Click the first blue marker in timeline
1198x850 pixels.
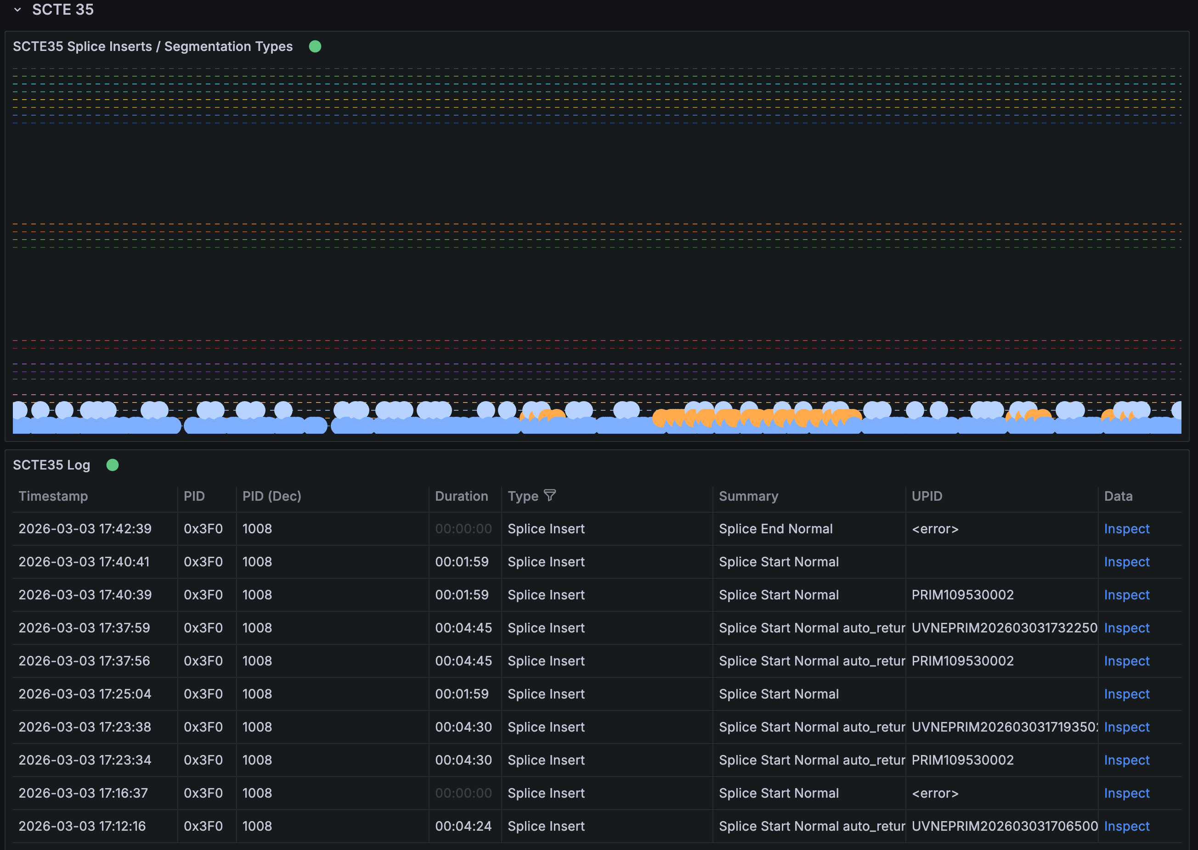click(x=19, y=410)
